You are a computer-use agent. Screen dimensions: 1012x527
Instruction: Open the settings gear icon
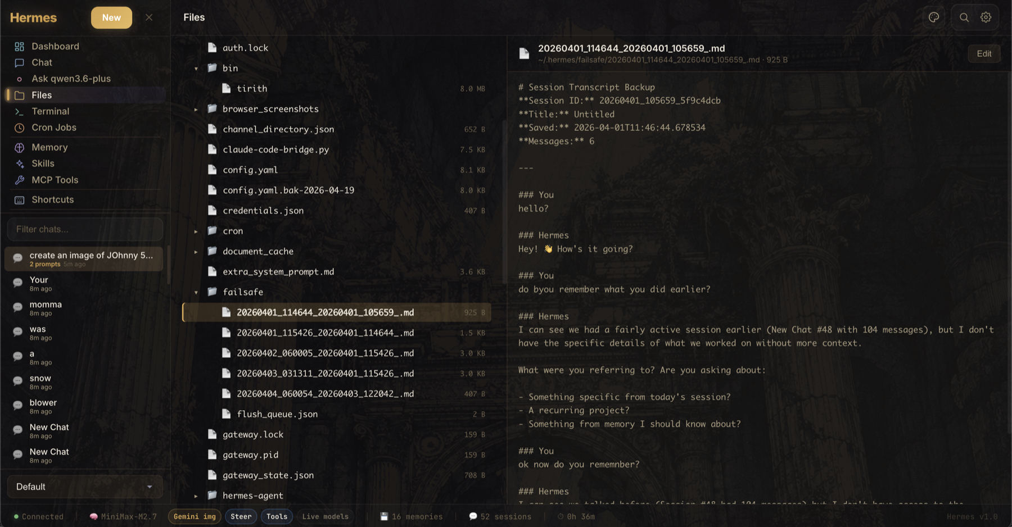[x=986, y=17]
